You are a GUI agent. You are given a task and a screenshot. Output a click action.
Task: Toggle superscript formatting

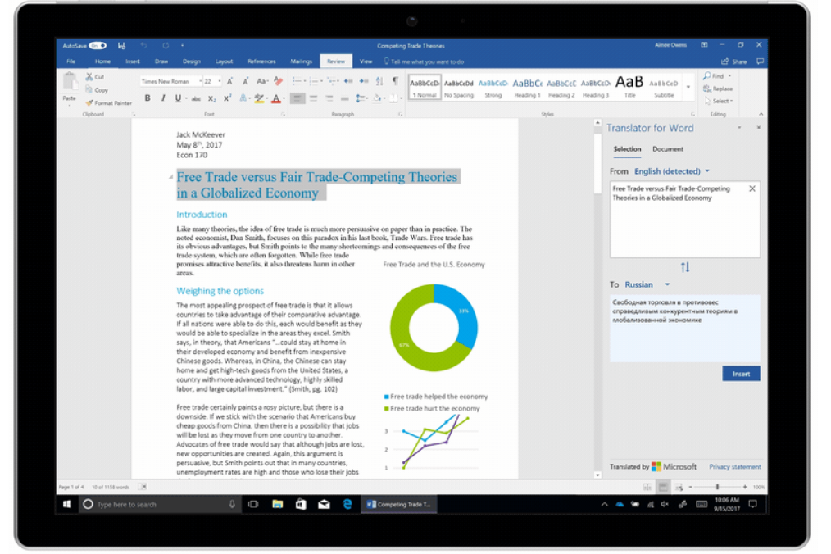click(x=227, y=98)
